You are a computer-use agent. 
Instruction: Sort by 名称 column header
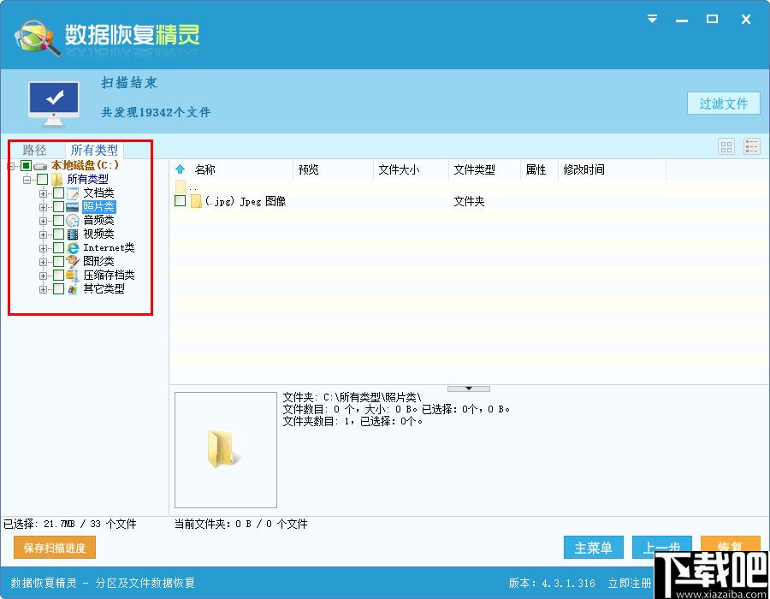click(x=204, y=169)
